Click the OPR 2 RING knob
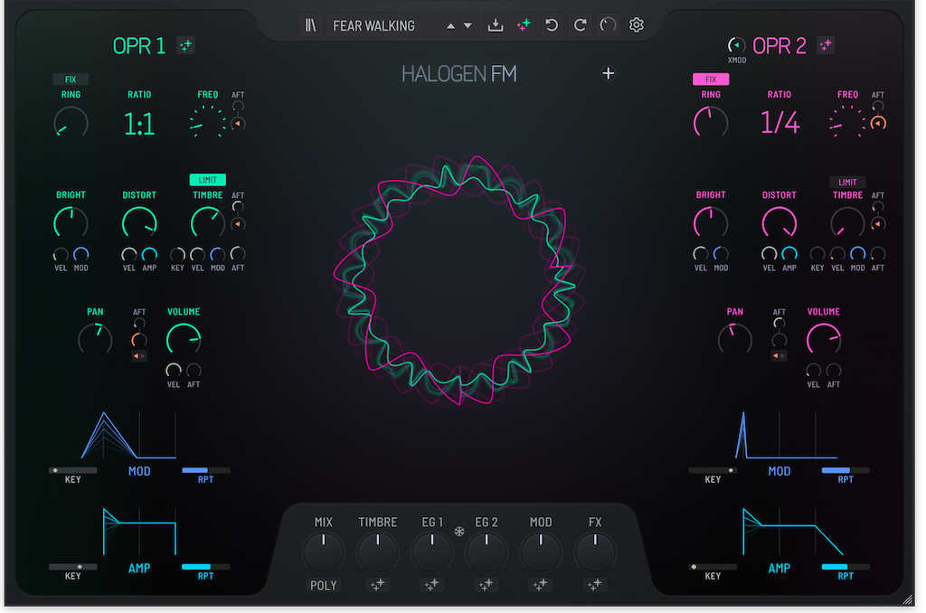The height and width of the screenshot is (613, 926). click(x=711, y=123)
